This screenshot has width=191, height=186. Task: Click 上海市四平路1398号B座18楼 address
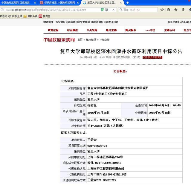[107, 174]
